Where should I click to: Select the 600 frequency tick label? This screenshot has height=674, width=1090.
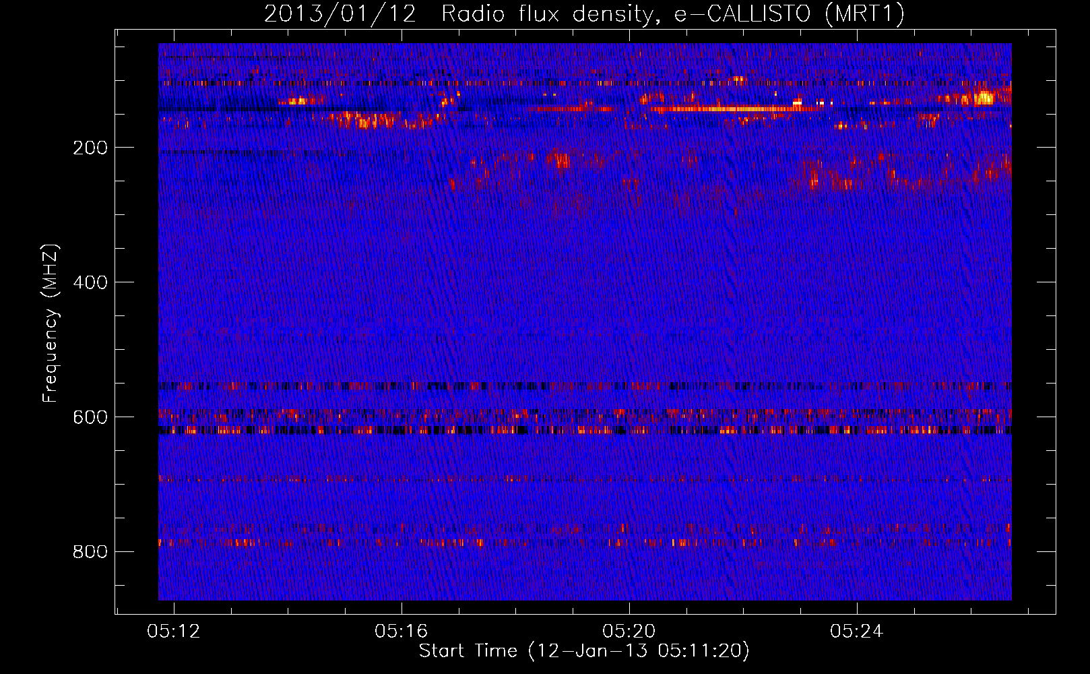90,417
